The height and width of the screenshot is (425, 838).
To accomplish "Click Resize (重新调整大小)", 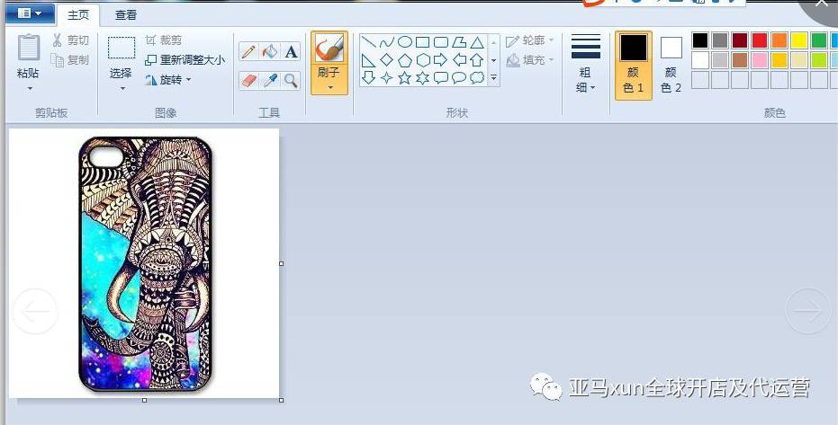I will click(185, 59).
